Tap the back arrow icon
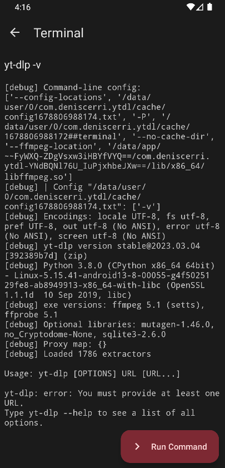Screen dimensions: 225x468 click(x=14, y=32)
